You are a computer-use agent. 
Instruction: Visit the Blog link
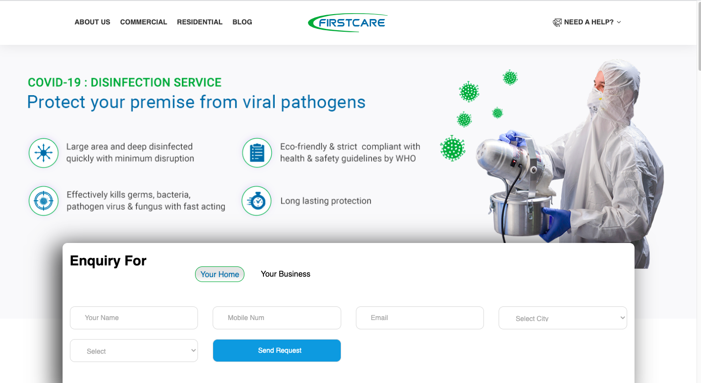242,22
